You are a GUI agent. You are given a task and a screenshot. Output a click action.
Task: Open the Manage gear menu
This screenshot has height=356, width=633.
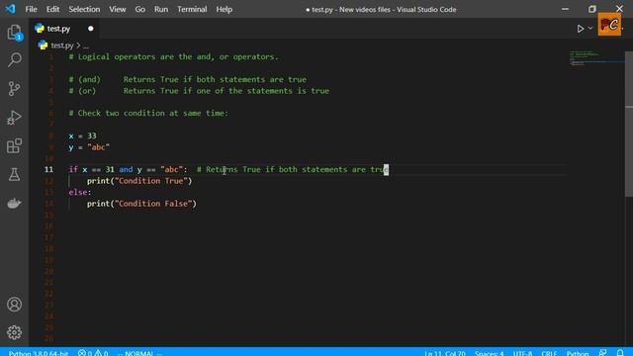coord(14,332)
